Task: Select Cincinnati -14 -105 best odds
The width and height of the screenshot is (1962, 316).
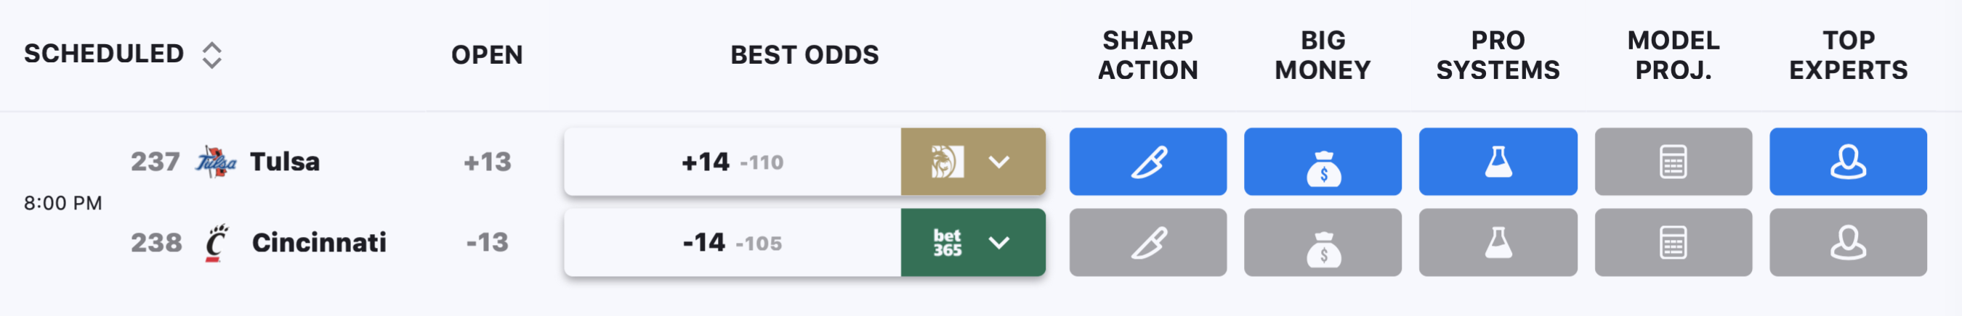Action: (732, 242)
